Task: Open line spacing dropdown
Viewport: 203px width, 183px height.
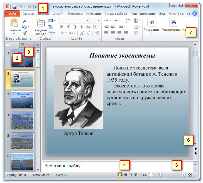Action: click(x=128, y=20)
